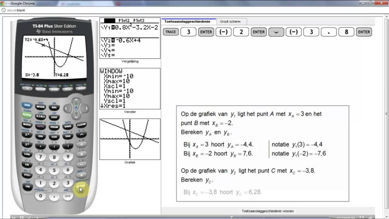Click the down-arrow key in keystroke history
Viewport: 389px width, 219px height.
276,32
